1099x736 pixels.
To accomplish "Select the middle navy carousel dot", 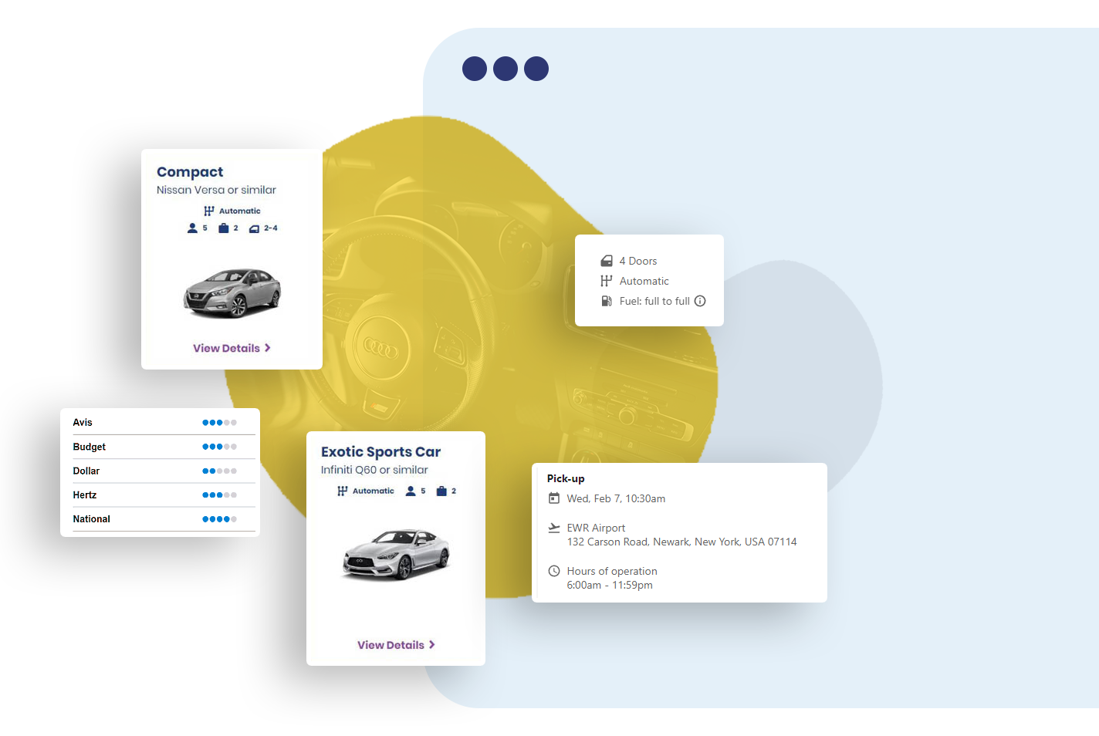I will (506, 69).
